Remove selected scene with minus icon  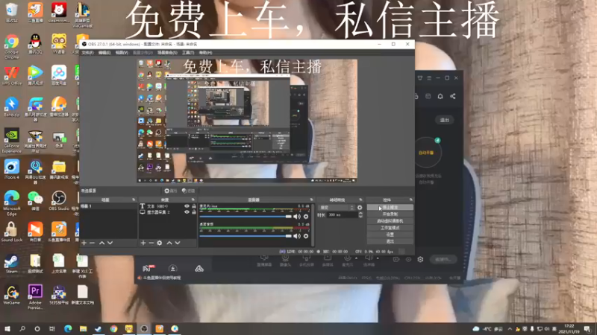(x=92, y=243)
